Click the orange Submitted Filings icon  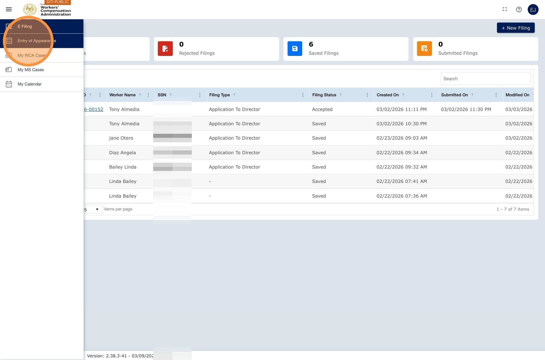click(424, 49)
